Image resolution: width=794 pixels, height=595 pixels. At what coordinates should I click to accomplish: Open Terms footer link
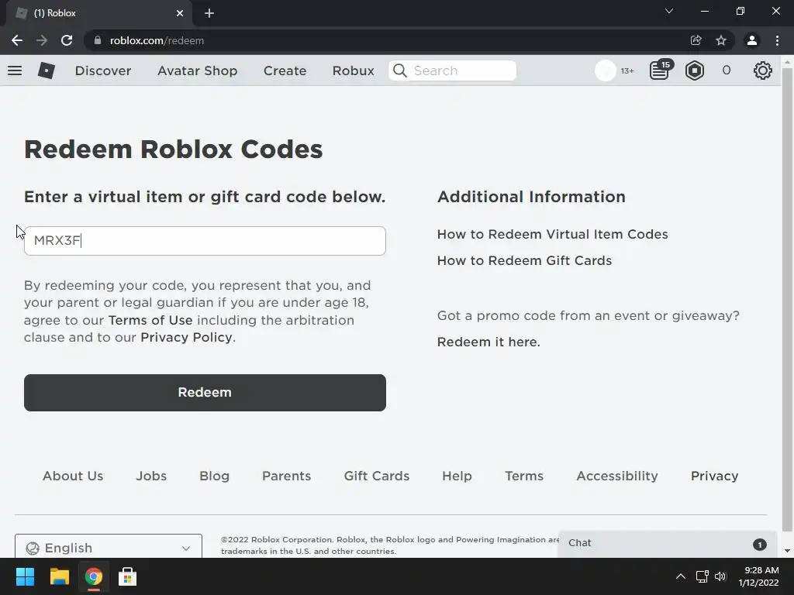(x=524, y=476)
